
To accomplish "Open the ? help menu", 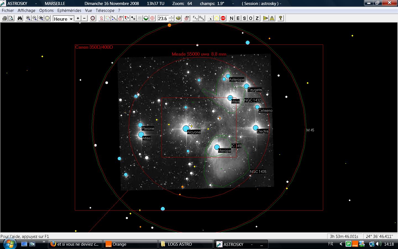I will [x=119, y=11].
